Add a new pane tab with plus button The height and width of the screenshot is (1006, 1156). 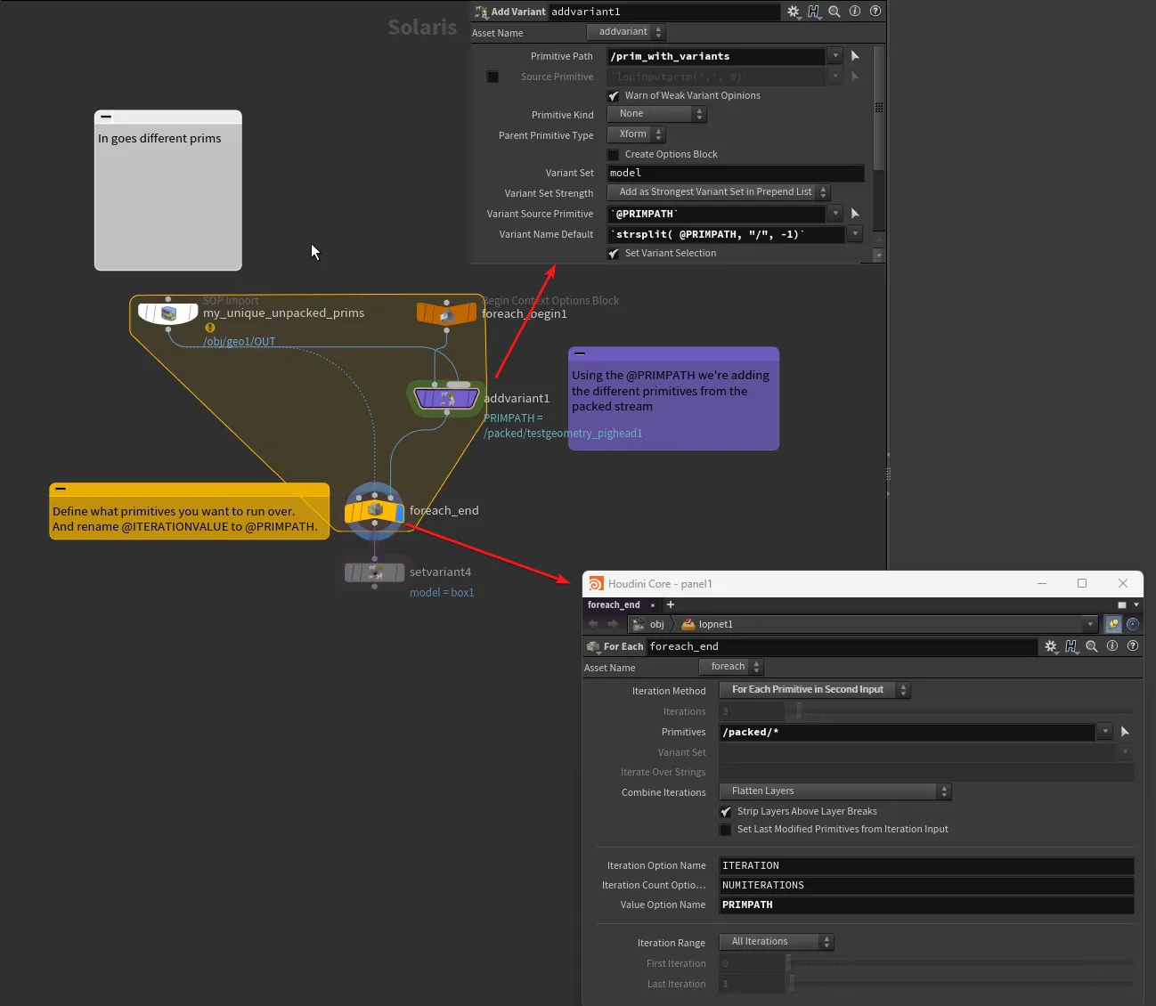tap(671, 605)
